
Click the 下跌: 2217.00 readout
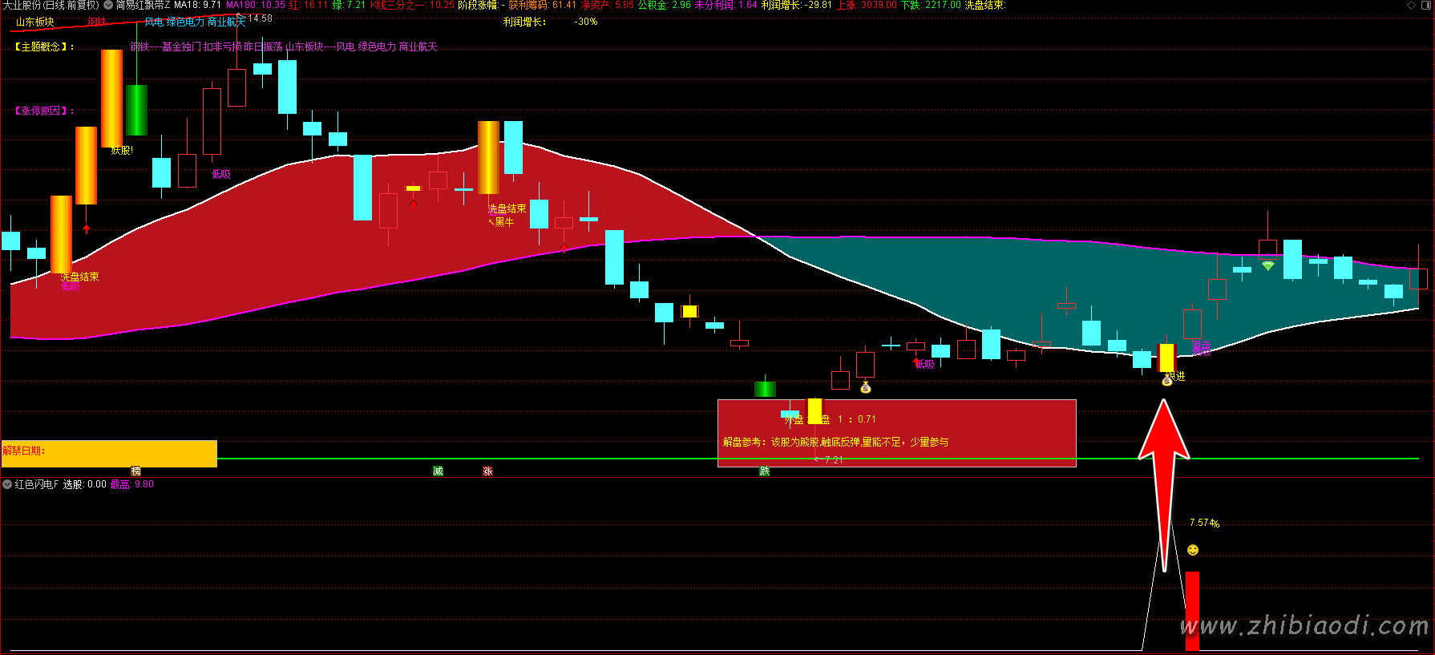(931, 5)
